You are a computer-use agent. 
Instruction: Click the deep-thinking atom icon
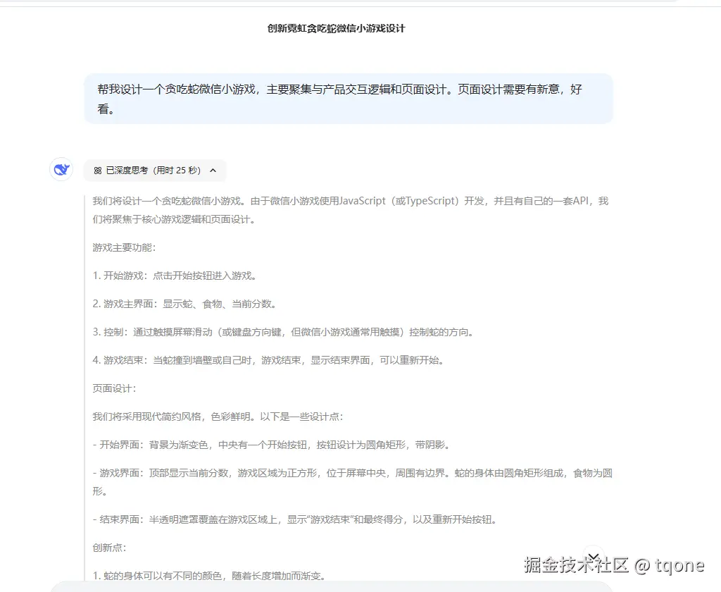point(97,171)
